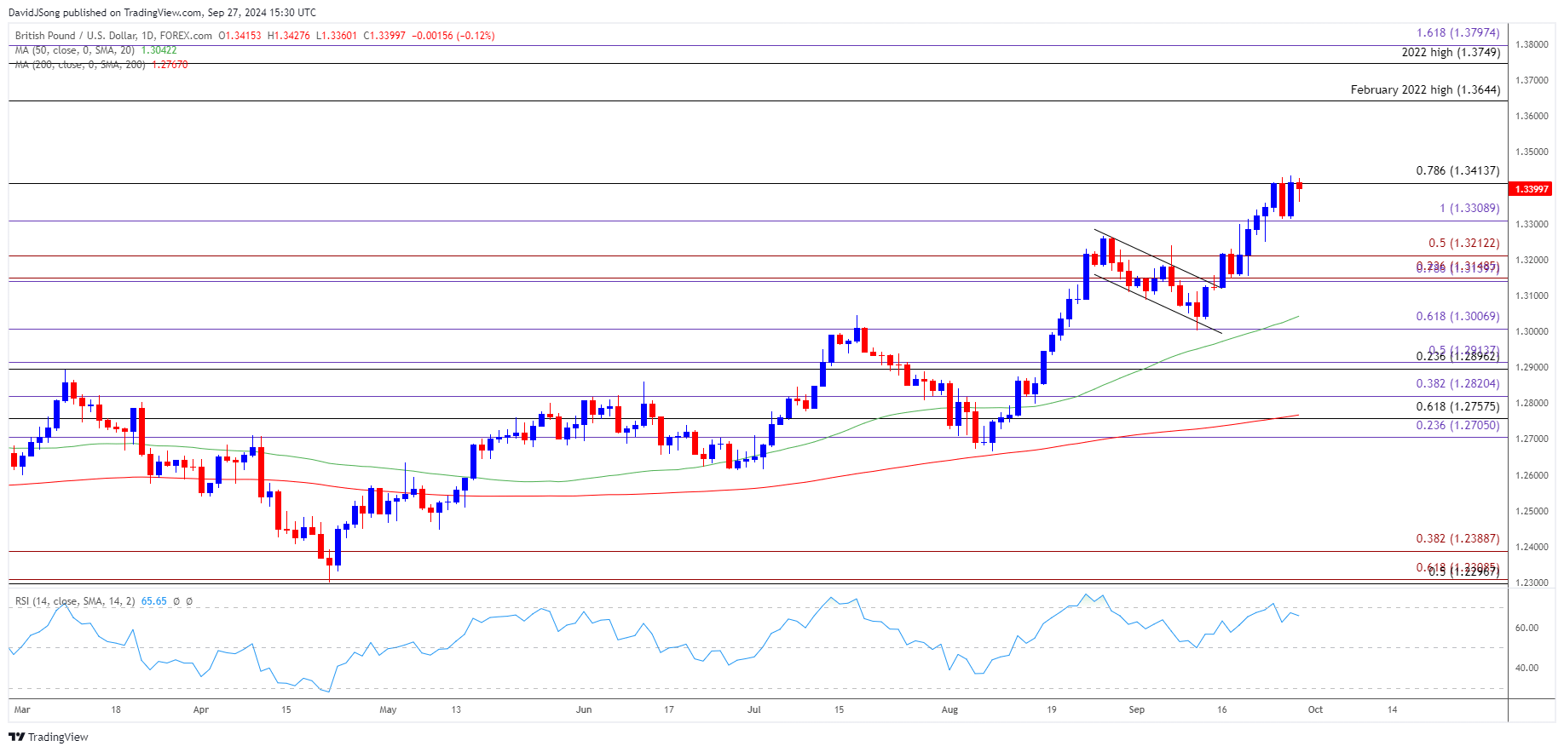The width and height of the screenshot is (1564, 752).
Task: Select the 0.382 (1.23887) Fibonacci label
Action: tap(1457, 538)
